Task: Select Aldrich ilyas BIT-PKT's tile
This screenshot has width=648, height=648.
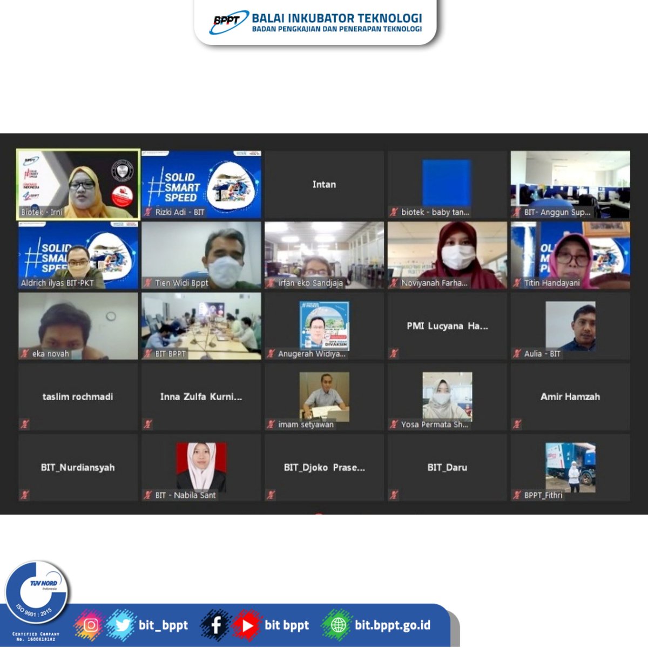Action: pyautogui.click(x=77, y=255)
